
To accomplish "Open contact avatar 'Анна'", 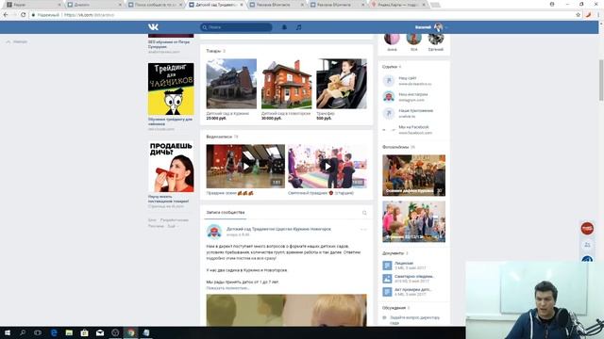I will point(392,40).
